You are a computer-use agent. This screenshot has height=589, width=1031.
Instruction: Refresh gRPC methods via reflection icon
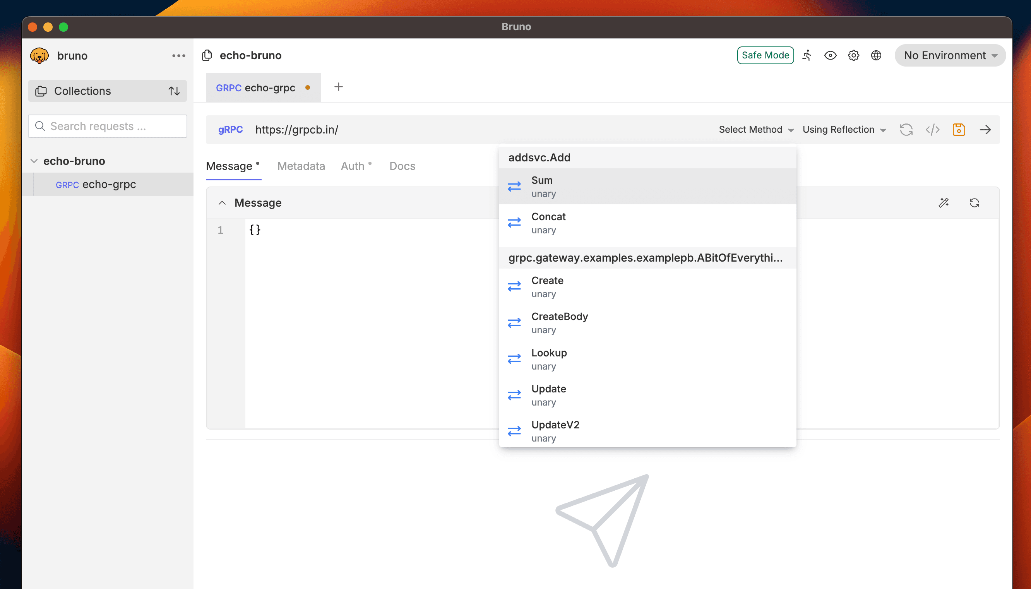906,130
